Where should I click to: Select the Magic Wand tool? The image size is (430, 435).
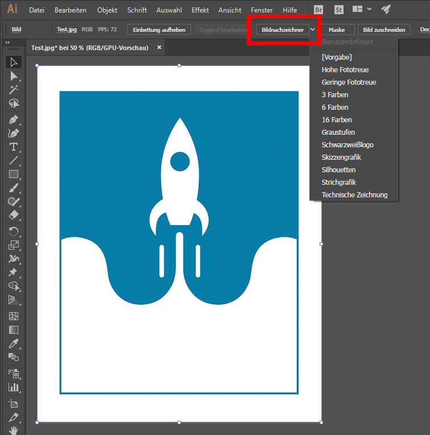tap(14, 90)
